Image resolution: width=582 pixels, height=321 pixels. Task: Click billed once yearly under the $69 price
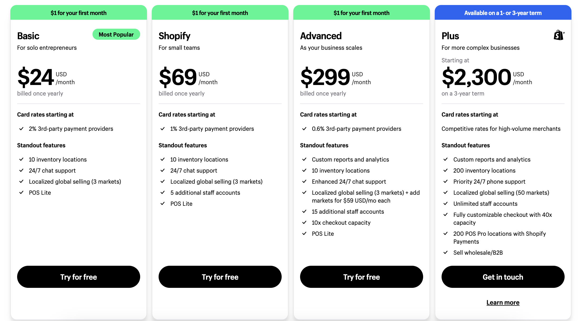182,93
